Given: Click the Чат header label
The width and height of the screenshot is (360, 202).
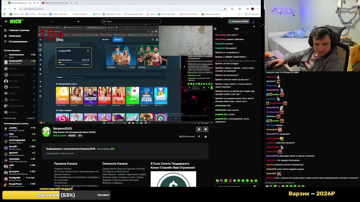Looking at the screenshot, I should click(237, 29).
